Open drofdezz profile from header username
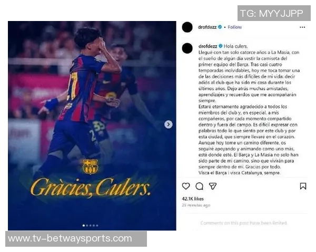The image size is (316, 252). [207, 27]
